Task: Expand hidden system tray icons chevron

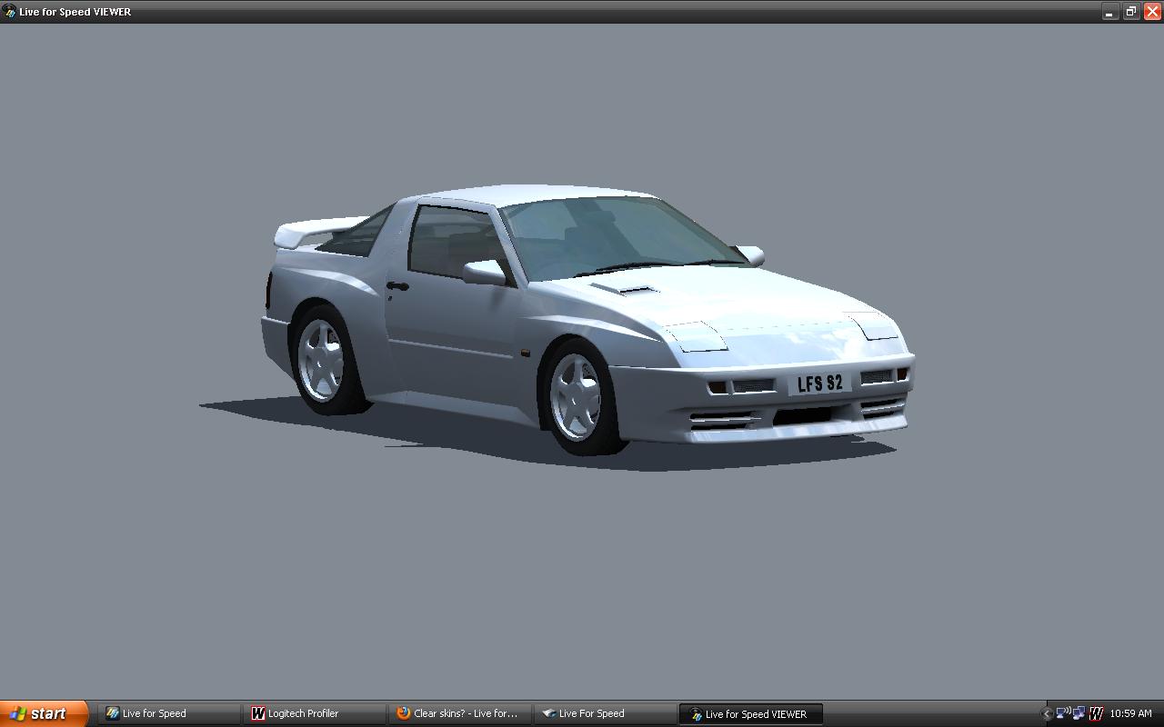Action: 1047,714
